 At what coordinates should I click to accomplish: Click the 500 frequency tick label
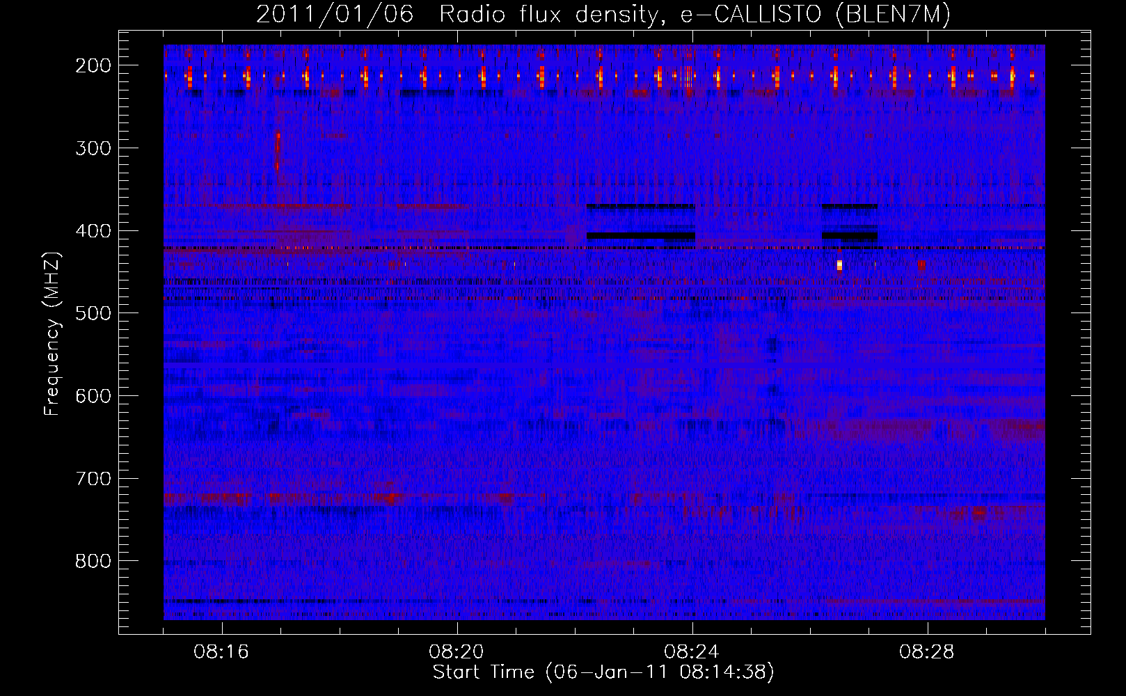click(x=93, y=313)
